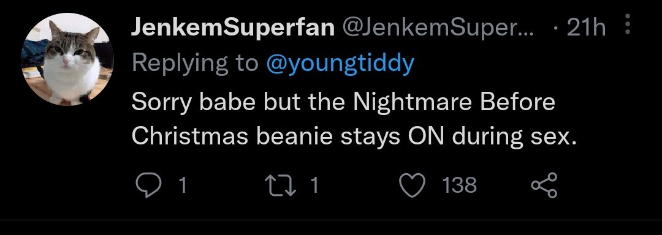Open the @youngtiddy profile link

[340, 64]
